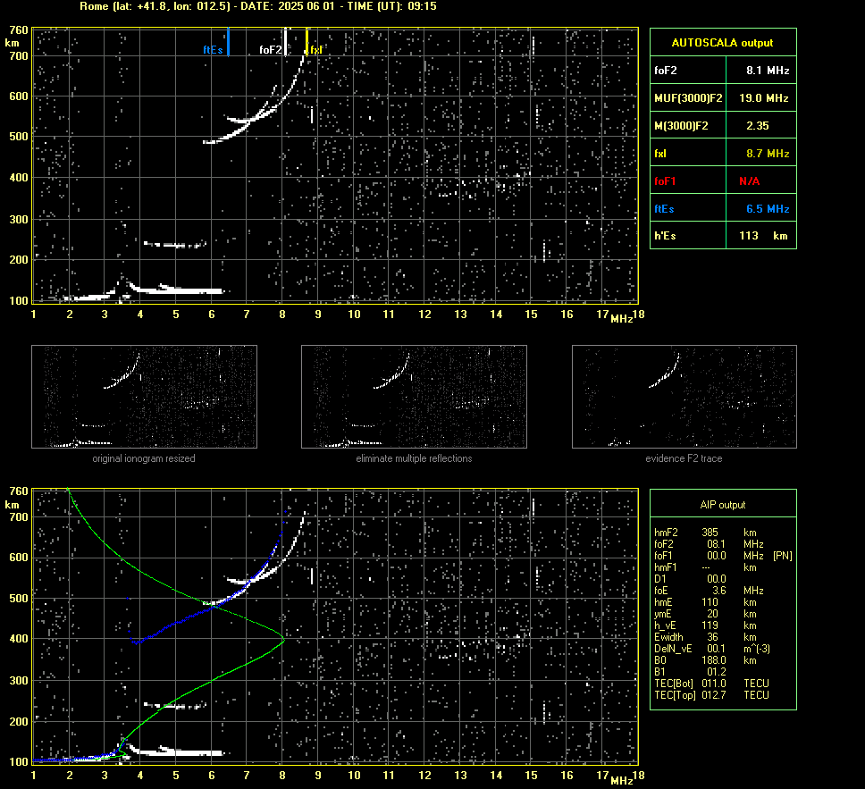Open the original ionogram resized thumbnail
The height and width of the screenshot is (789, 865).
point(144,397)
